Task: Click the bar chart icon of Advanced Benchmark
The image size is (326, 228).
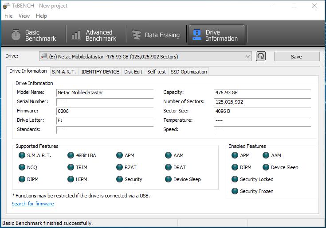Action: coord(76,35)
